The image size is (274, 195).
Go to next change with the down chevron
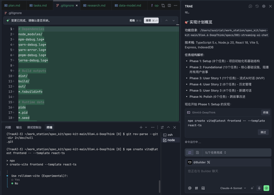point(174,21)
